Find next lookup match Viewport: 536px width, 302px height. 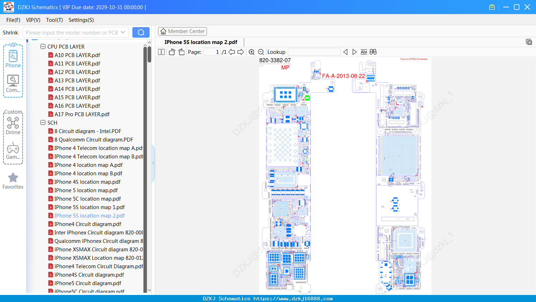click(354, 52)
